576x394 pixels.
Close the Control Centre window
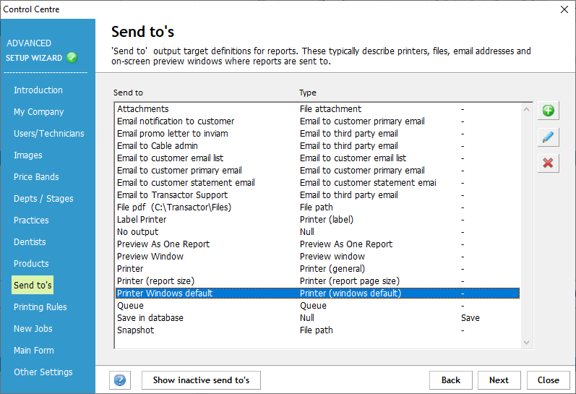564,9
